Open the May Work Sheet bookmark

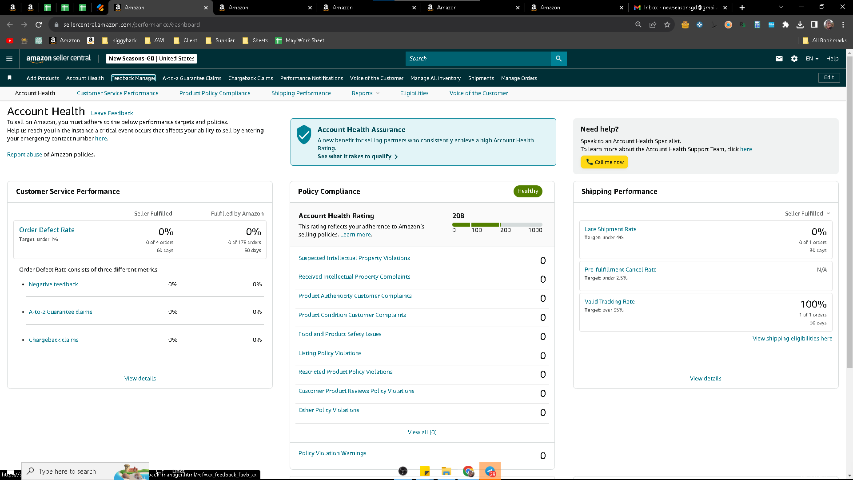click(x=300, y=40)
